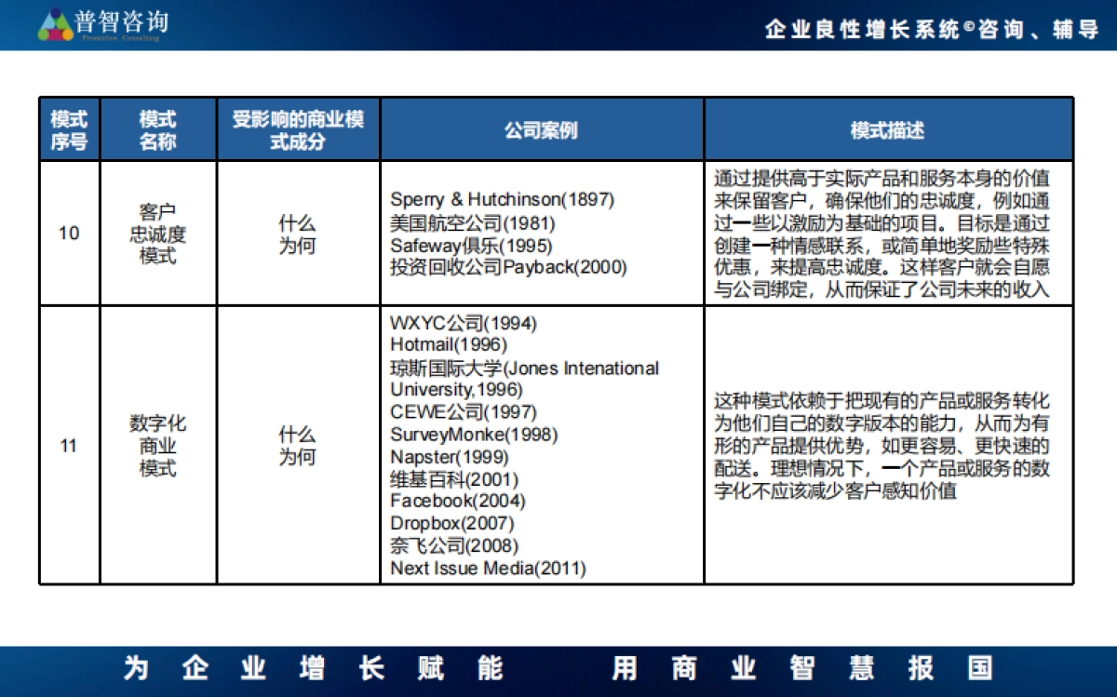Click the 企业良性增长系统 header text

[x=931, y=30]
